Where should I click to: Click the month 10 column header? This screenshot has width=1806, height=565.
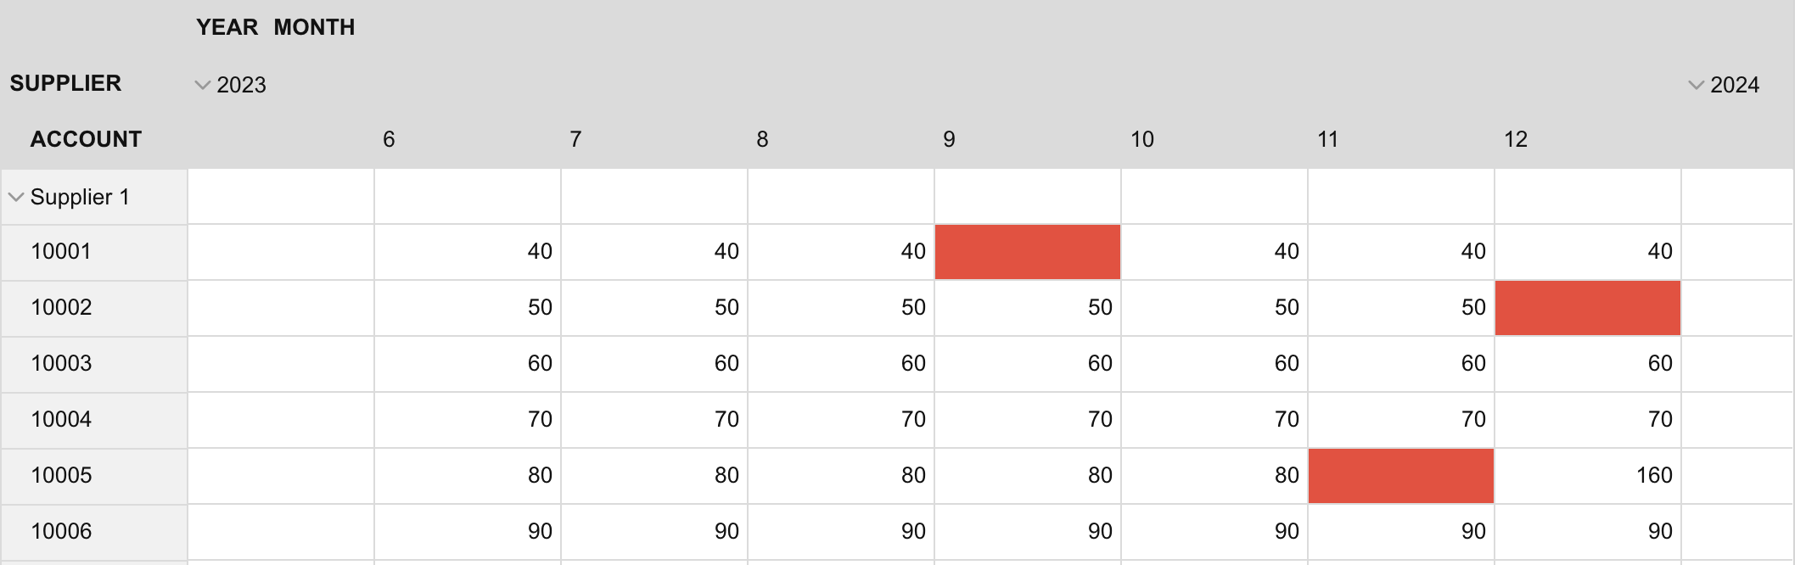click(x=1141, y=139)
